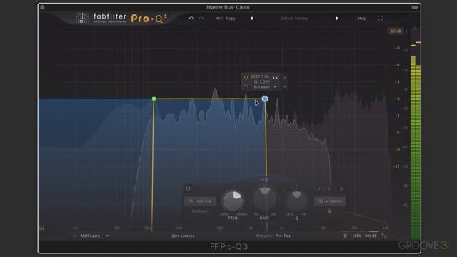This screenshot has width=457, height=257.
Task: Open the 12 dB display range selector
Action: 396,31
